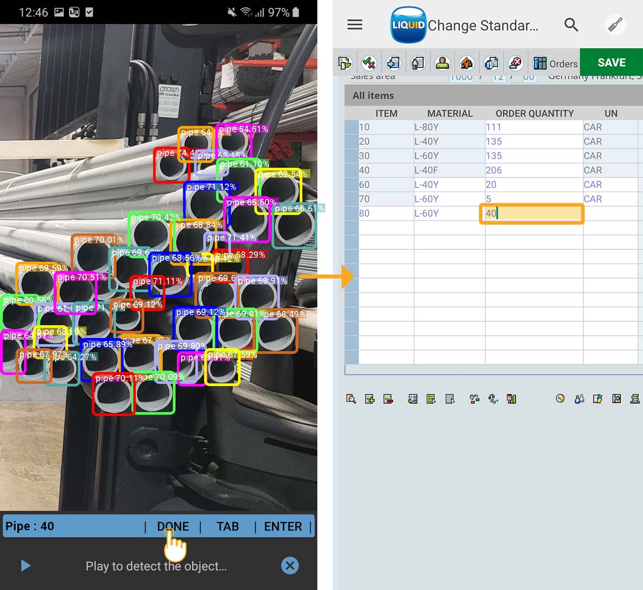Click the yellow coin pricing icon
Viewport: 643px width, 590px height.
point(560,399)
